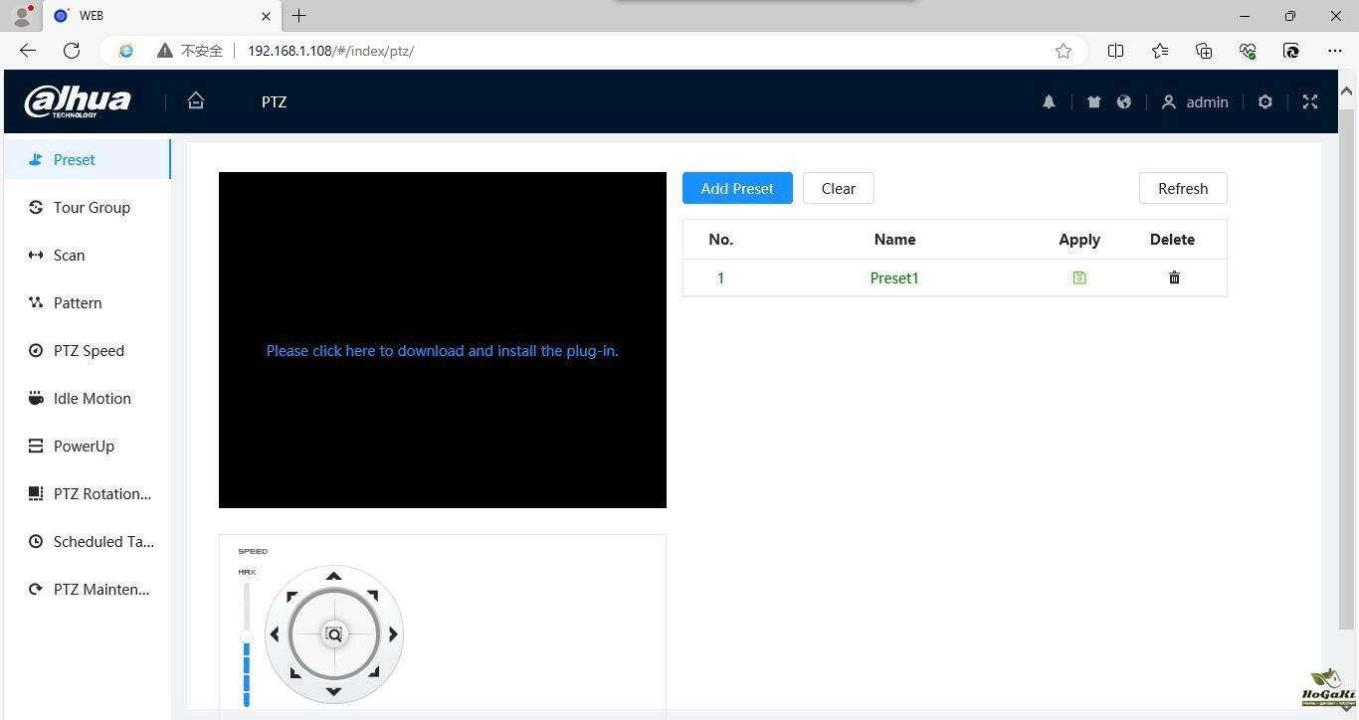
Task: Select PTZ Speed in sidebar
Action: point(89,350)
